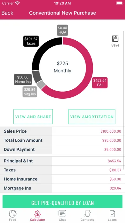This screenshot has height=223, width=125.
Task: Open the Feed globe icon
Action: 12,214
